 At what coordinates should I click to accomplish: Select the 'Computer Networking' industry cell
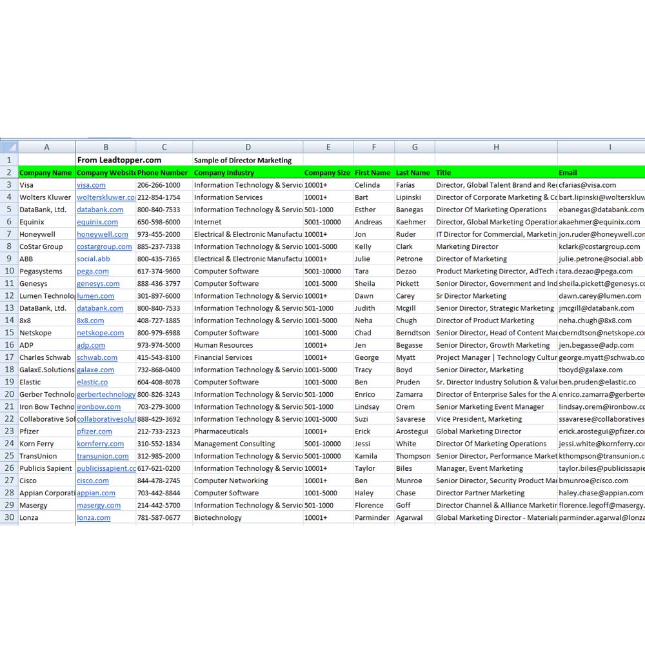pos(248,481)
